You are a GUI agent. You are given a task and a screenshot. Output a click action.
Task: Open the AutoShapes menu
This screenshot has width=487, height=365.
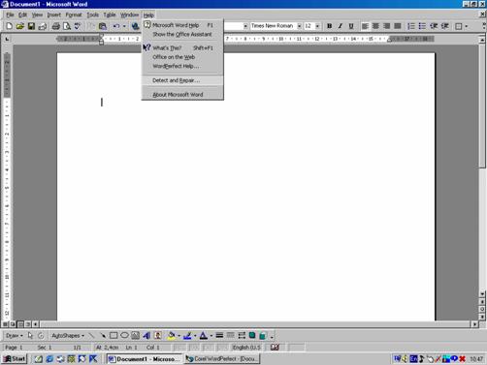click(68, 336)
